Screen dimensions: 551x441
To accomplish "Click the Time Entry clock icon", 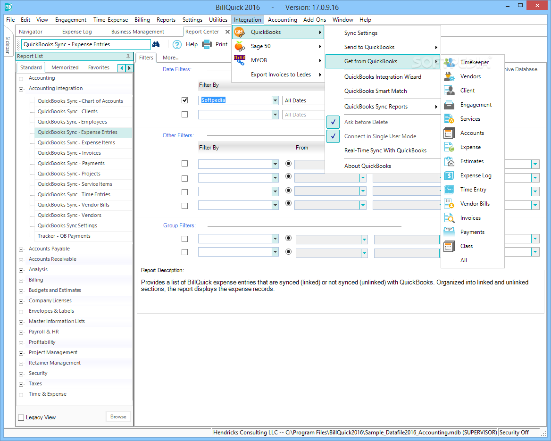I will coord(449,190).
